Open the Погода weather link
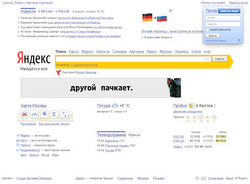 click(104, 106)
